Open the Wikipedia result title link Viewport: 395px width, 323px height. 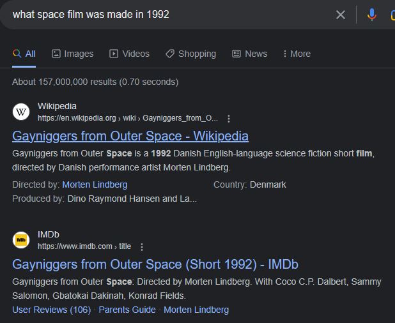pos(130,136)
